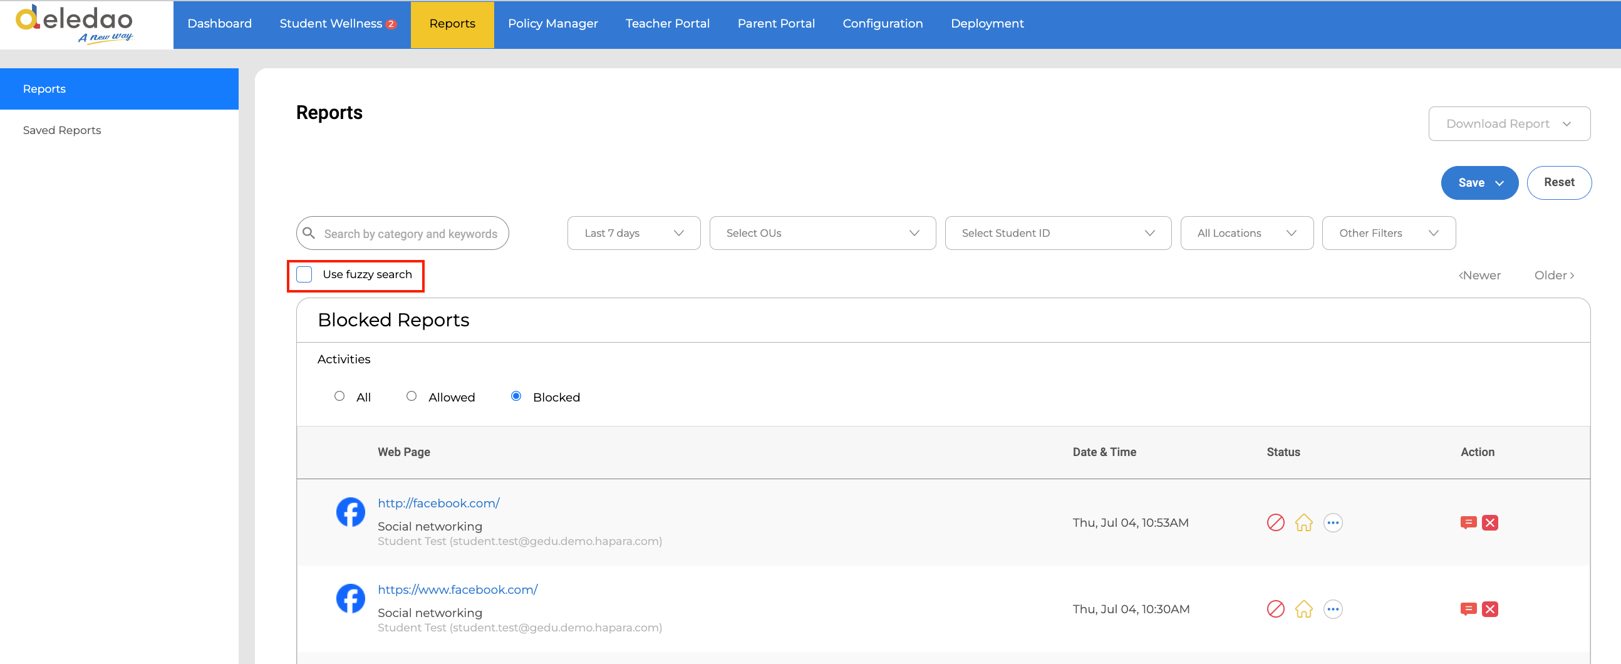
Task: Open the Save button dropdown
Action: click(1479, 182)
